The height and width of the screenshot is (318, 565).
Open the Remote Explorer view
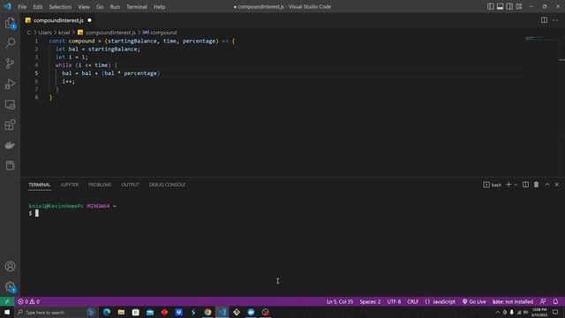[10, 104]
